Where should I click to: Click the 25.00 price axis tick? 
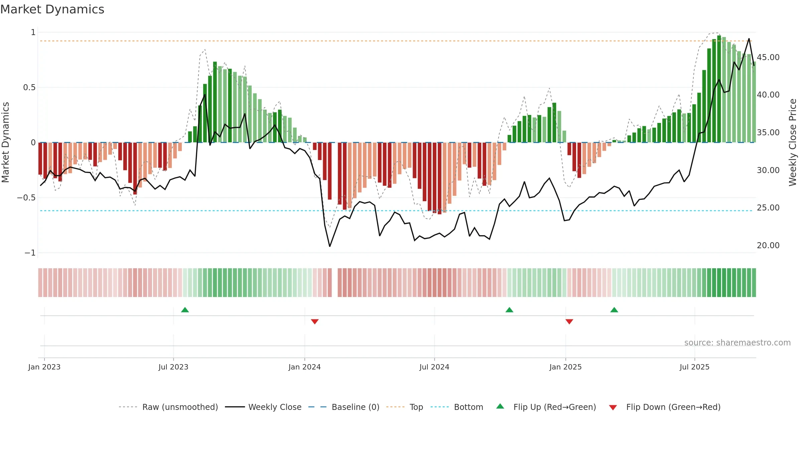point(768,207)
